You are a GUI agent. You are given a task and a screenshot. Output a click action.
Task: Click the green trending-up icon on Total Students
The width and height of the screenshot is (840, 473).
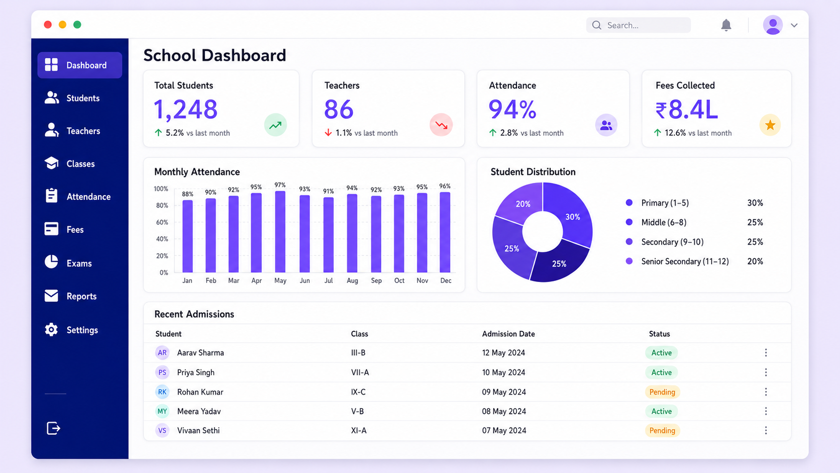[275, 125]
